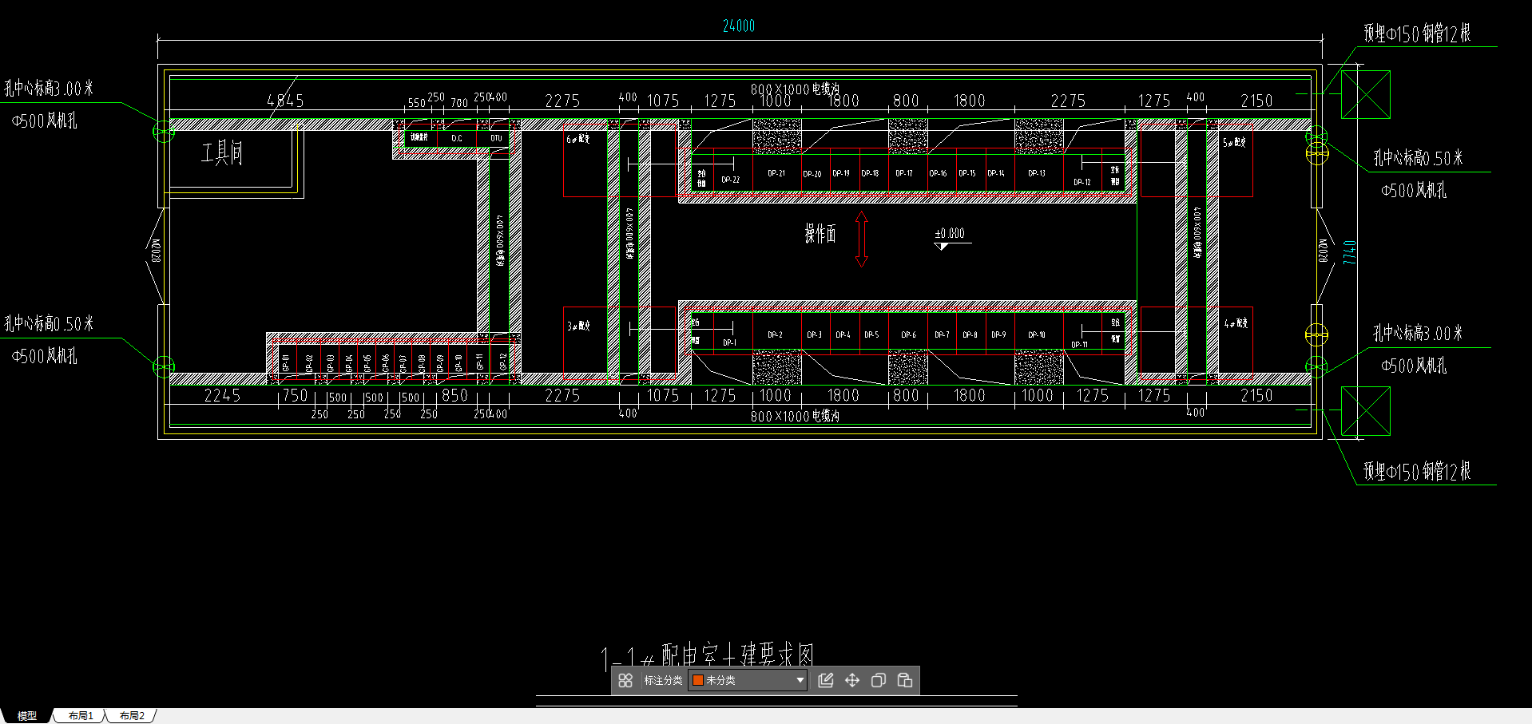Click the DP-21 cabinet label
The image size is (1532, 724).
point(776,173)
